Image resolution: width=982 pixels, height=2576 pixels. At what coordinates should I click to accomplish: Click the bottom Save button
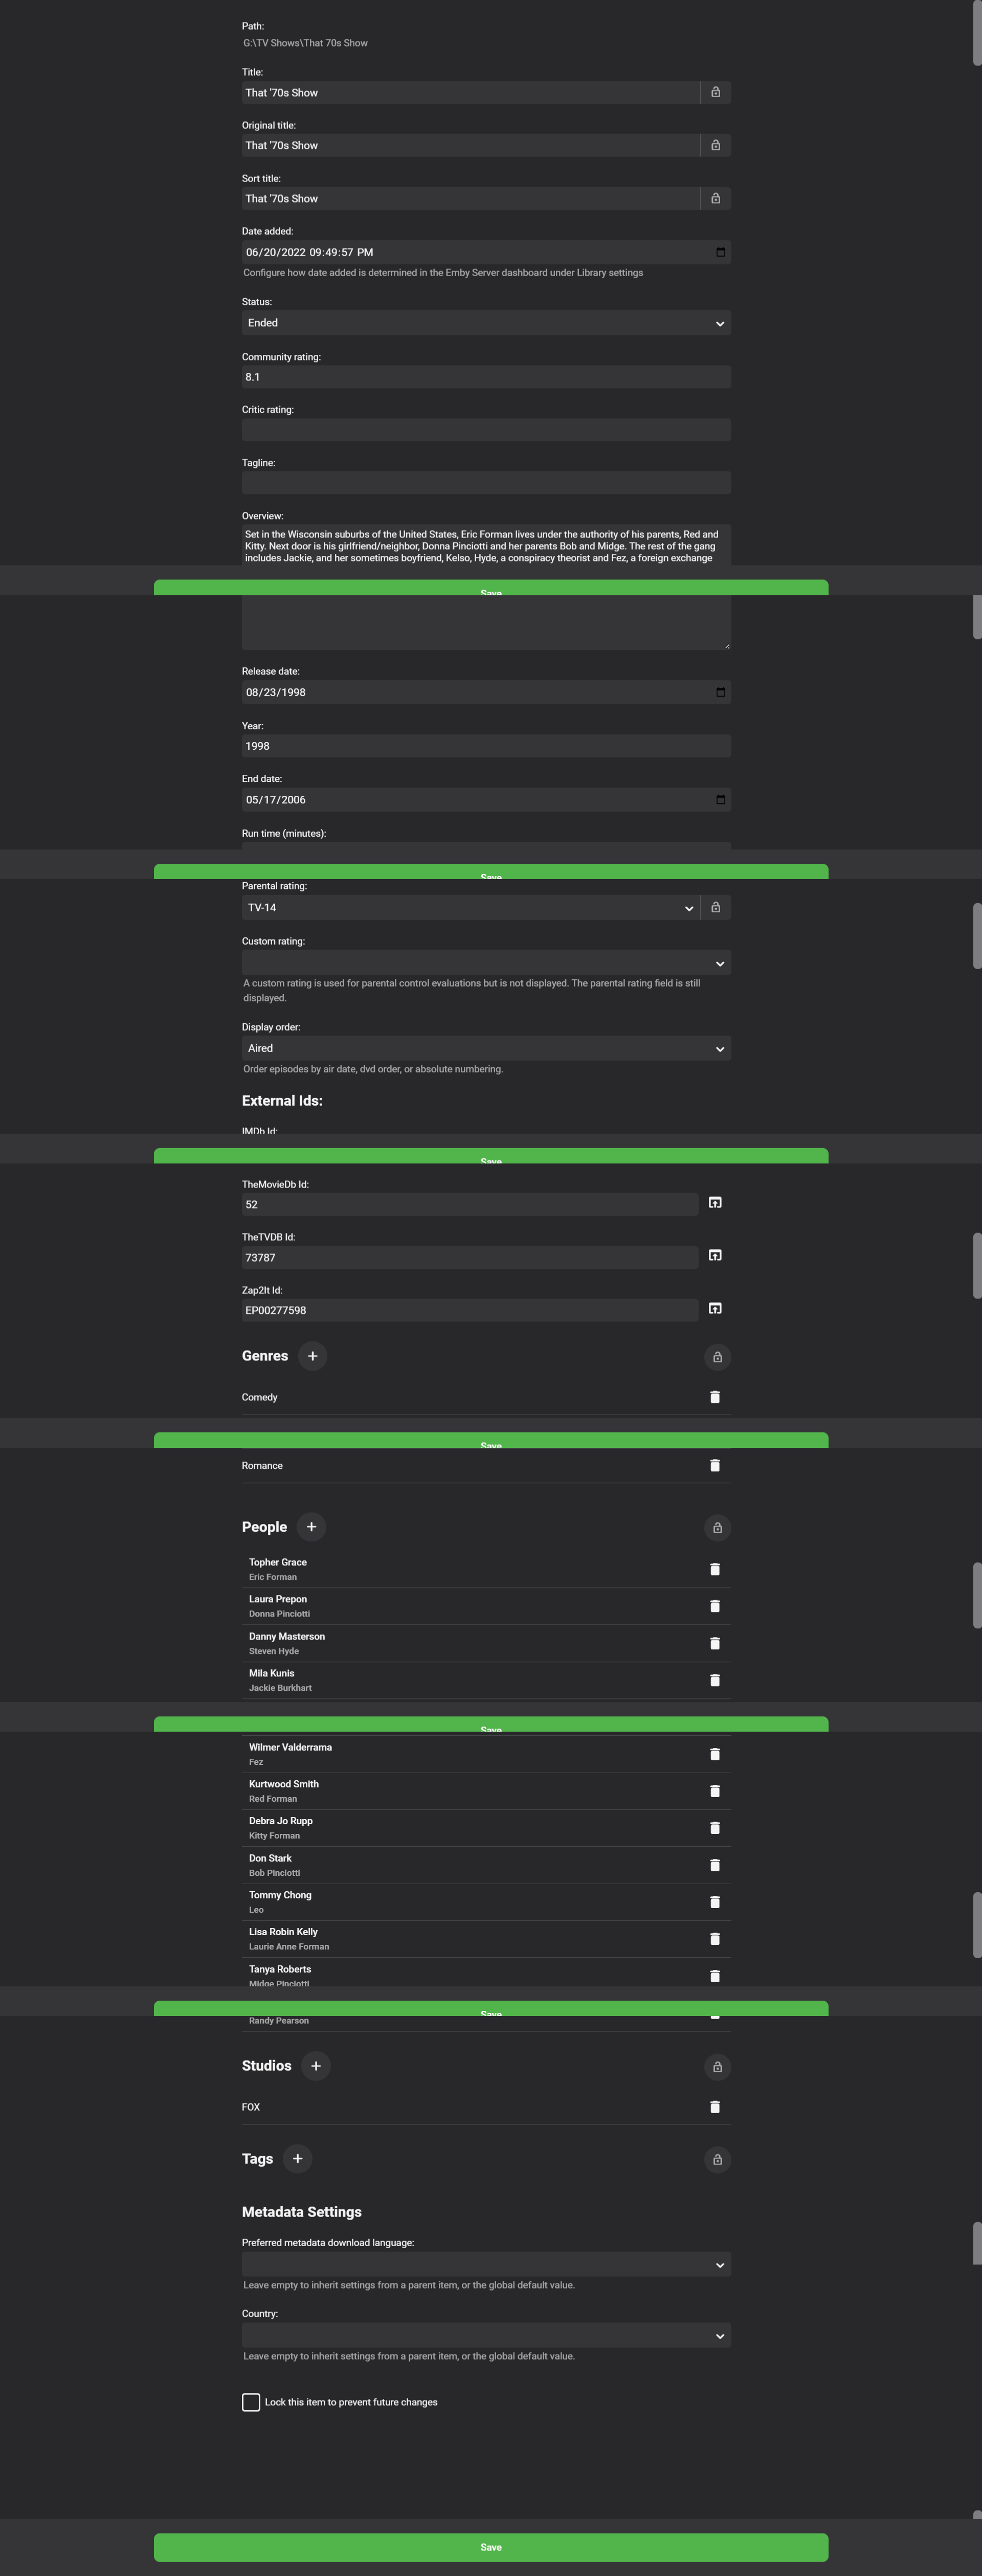point(490,2547)
